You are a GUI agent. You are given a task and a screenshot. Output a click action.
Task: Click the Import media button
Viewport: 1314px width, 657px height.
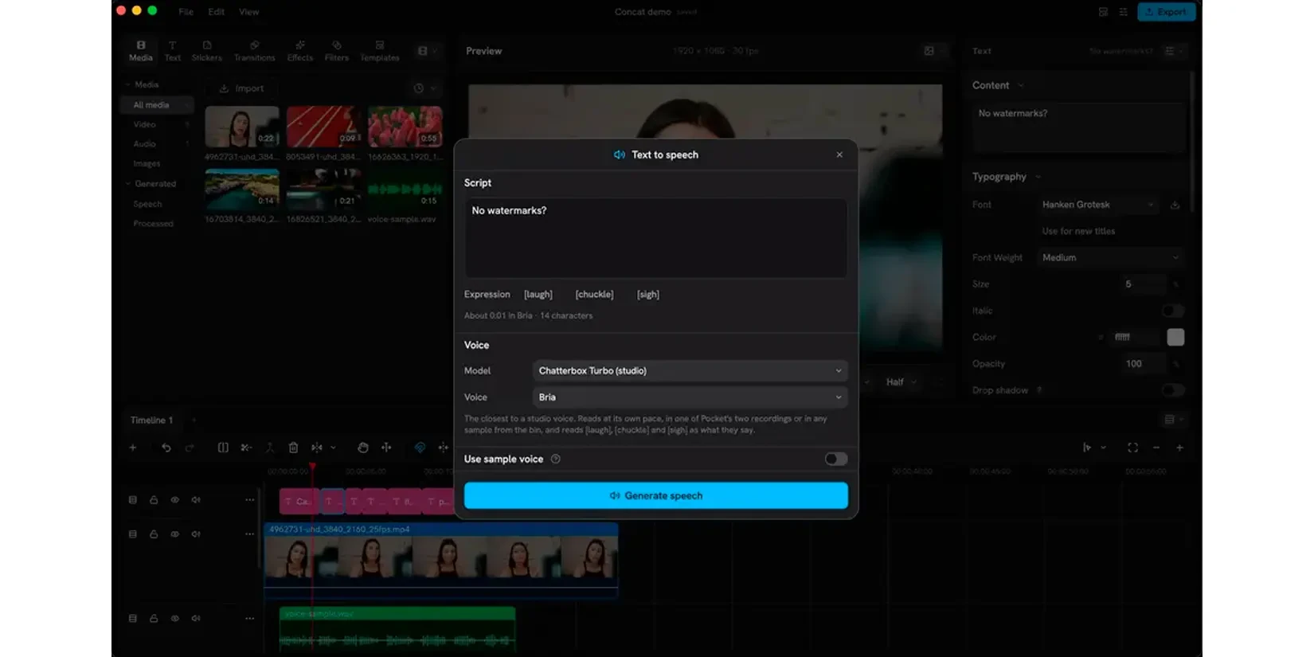(241, 88)
